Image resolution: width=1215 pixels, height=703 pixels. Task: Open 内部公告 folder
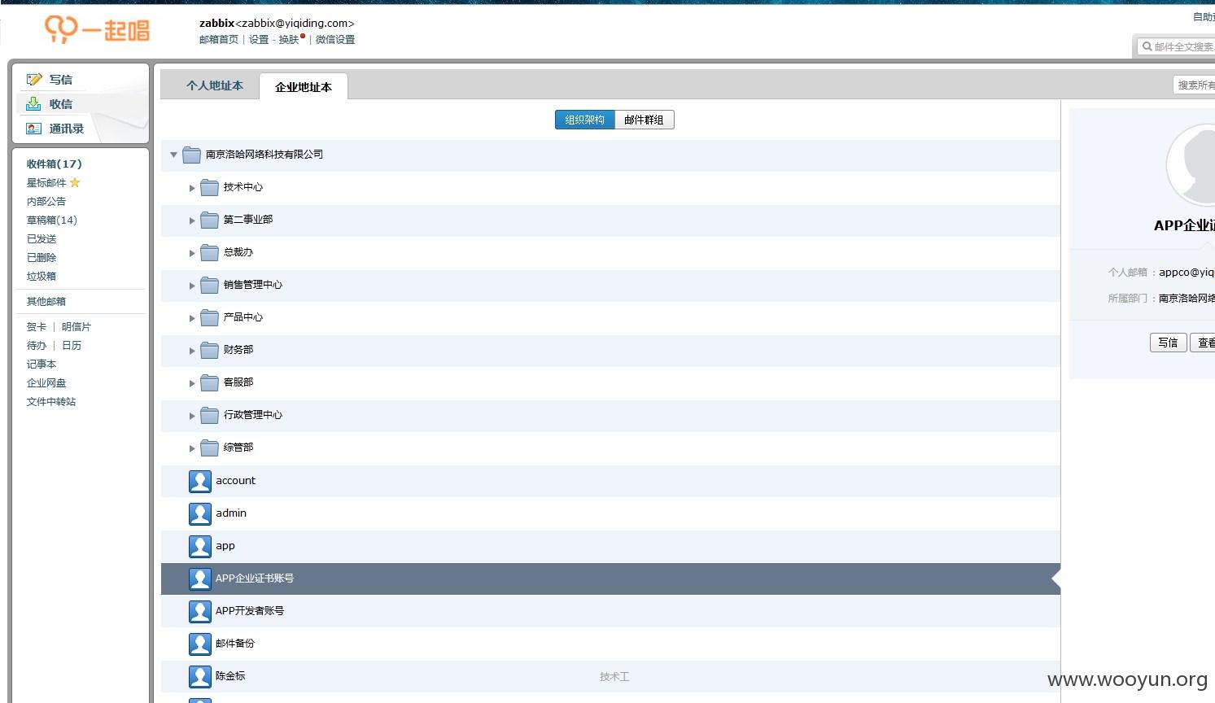click(x=46, y=201)
